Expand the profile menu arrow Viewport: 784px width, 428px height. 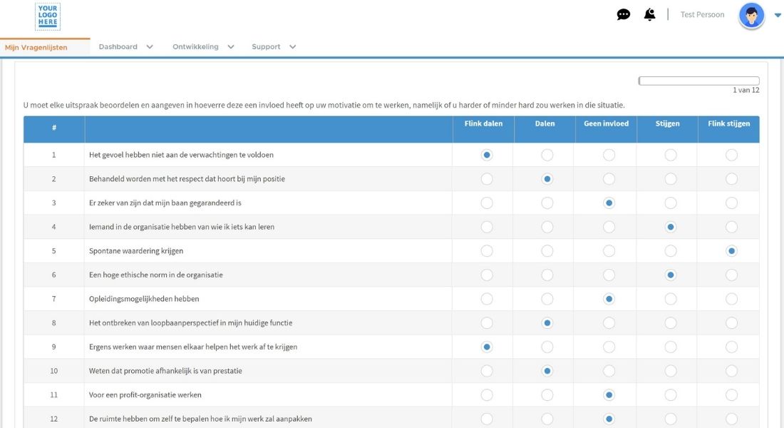(778, 15)
